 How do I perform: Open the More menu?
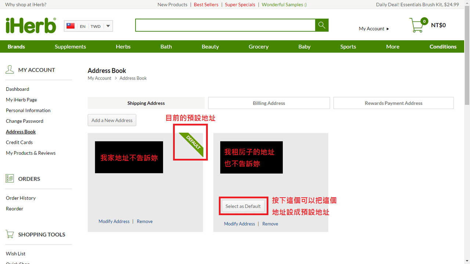[393, 47]
